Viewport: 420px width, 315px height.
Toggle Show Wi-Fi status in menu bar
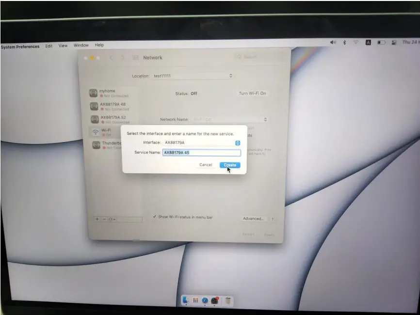pos(183,217)
